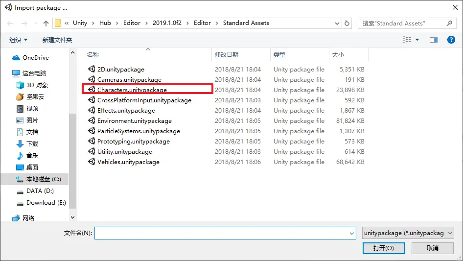This screenshot has height=261, width=463.
Task: Select the Vehicles.unitypackage file name
Action: [x=128, y=162]
